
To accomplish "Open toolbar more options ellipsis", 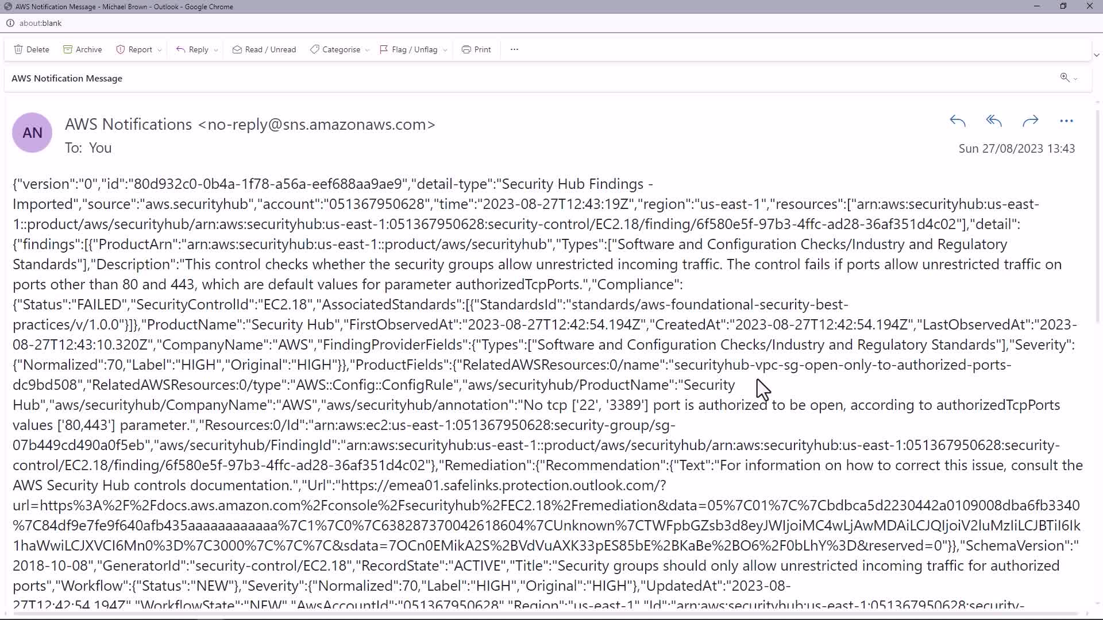I will pos(514,49).
